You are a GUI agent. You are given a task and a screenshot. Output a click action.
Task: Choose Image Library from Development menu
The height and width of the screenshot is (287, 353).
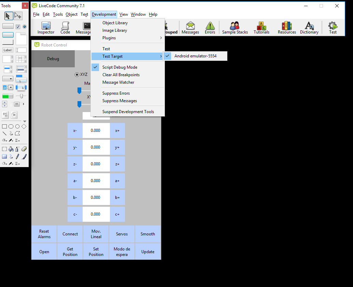click(128, 30)
